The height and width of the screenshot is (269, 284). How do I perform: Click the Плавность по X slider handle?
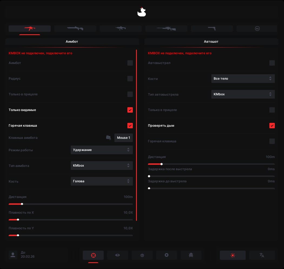[18, 220]
